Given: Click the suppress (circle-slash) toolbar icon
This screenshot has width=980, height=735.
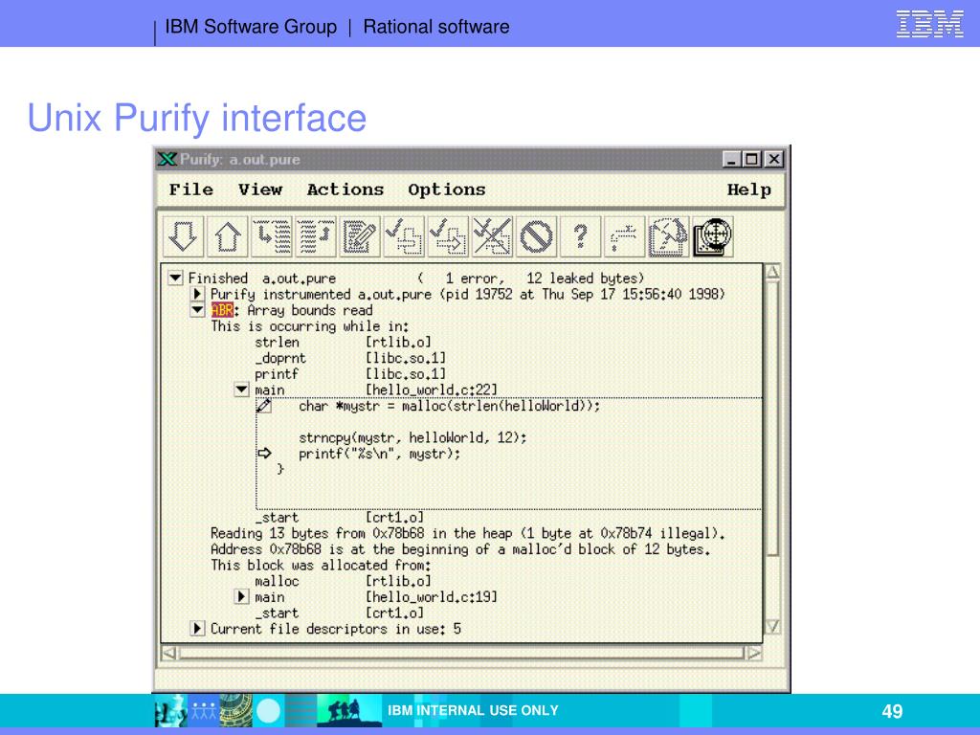Looking at the screenshot, I should pos(536,236).
